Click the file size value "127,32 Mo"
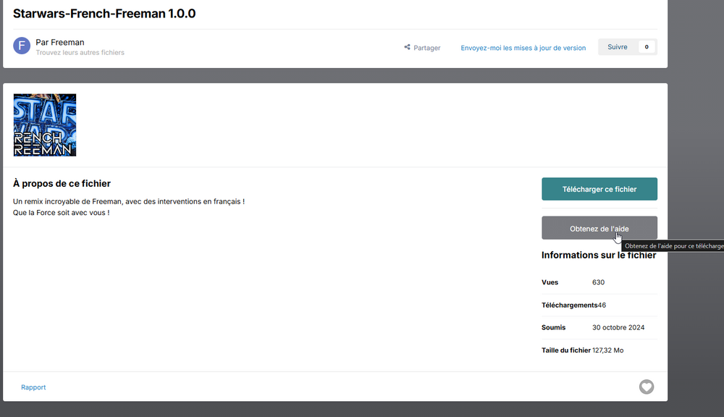Viewport: 724px width, 417px height. coord(607,350)
